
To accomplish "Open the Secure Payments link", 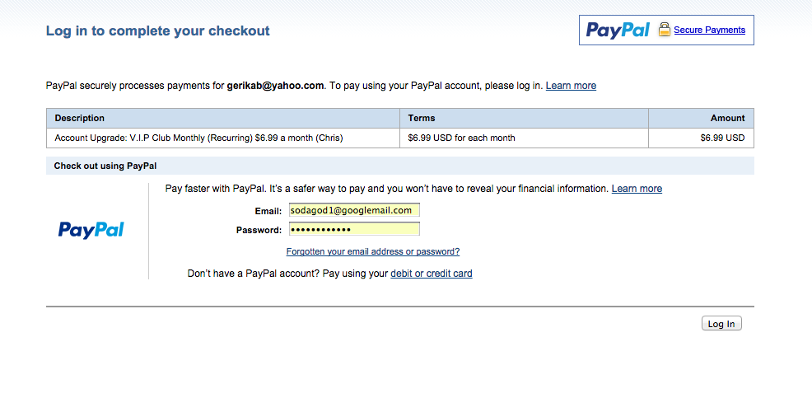I will 709,30.
